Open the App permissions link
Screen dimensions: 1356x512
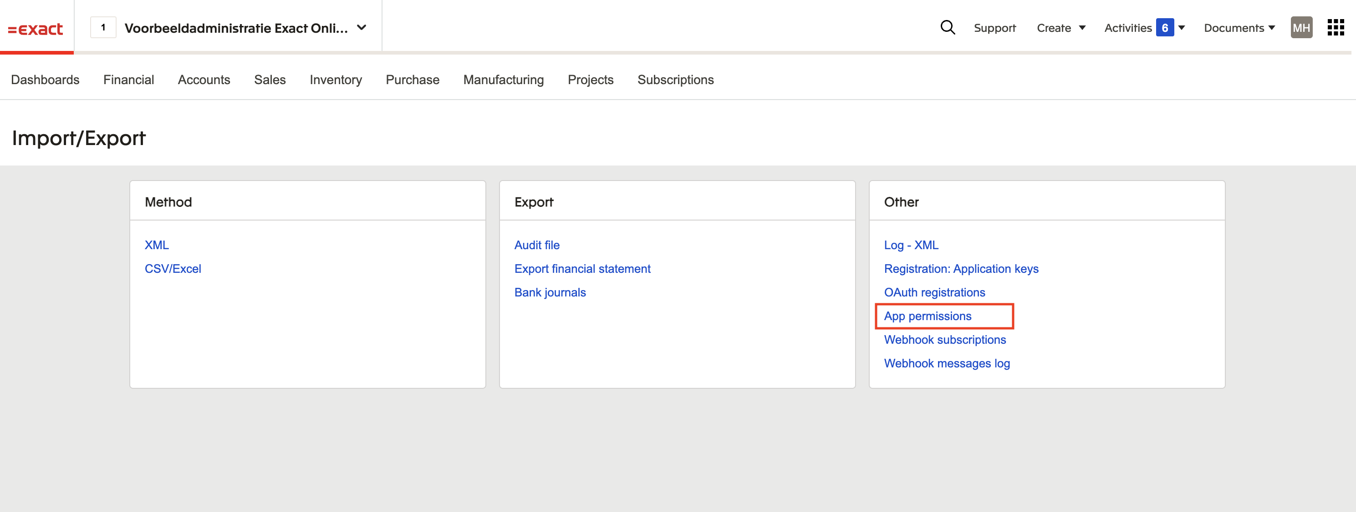click(928, 316)
